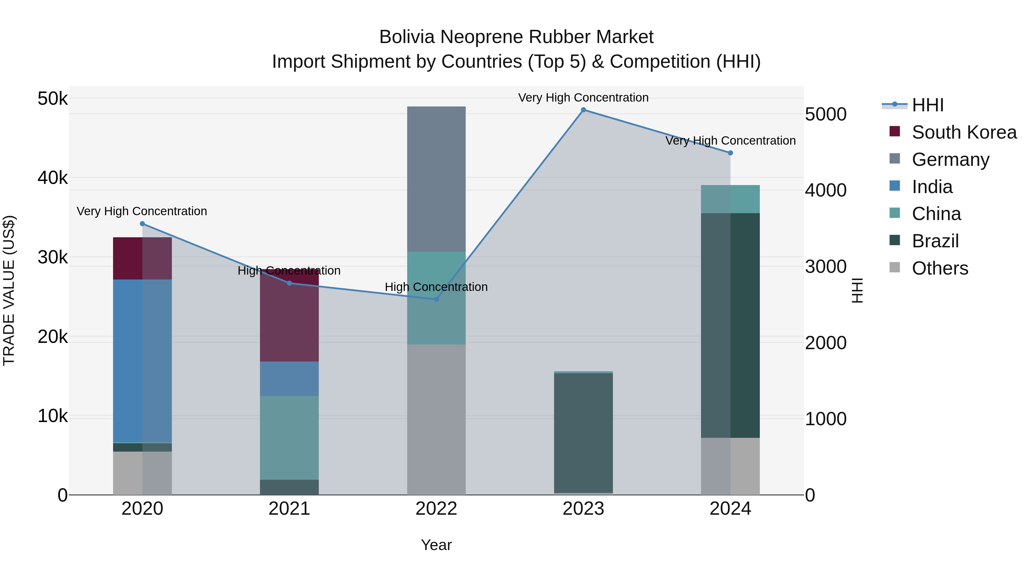Click the 5000 HHI axis tick

click(x=826, y=114)
